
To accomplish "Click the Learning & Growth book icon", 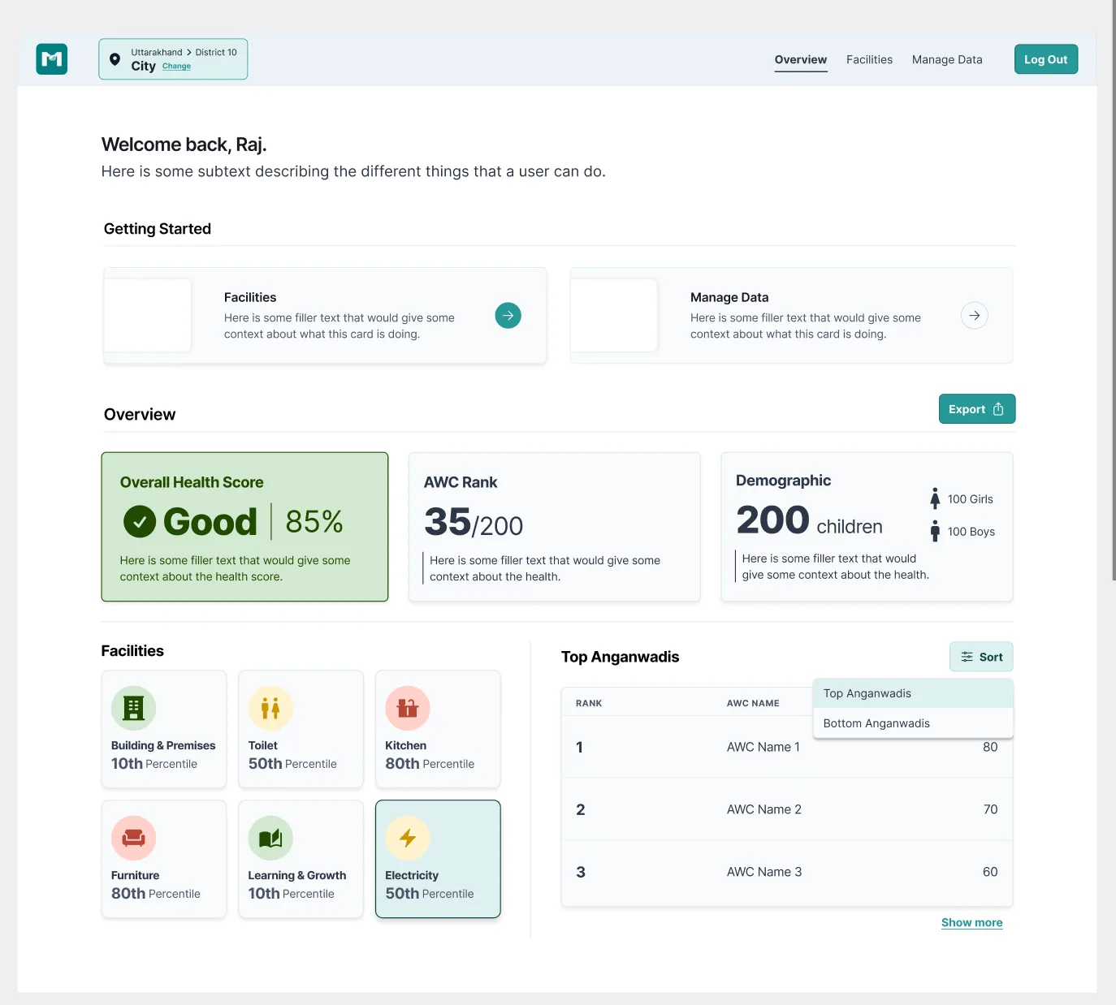I will (270, 838).
